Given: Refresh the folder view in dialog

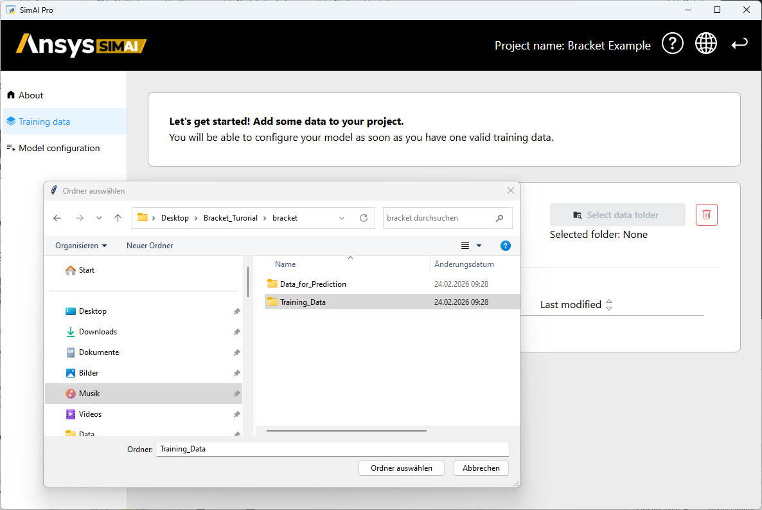Looking at the screenshot, I should pyautogui.click(x=364, y=218).
